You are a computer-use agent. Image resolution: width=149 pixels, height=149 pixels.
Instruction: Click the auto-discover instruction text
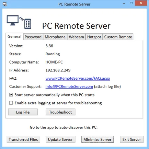(64, 127)
